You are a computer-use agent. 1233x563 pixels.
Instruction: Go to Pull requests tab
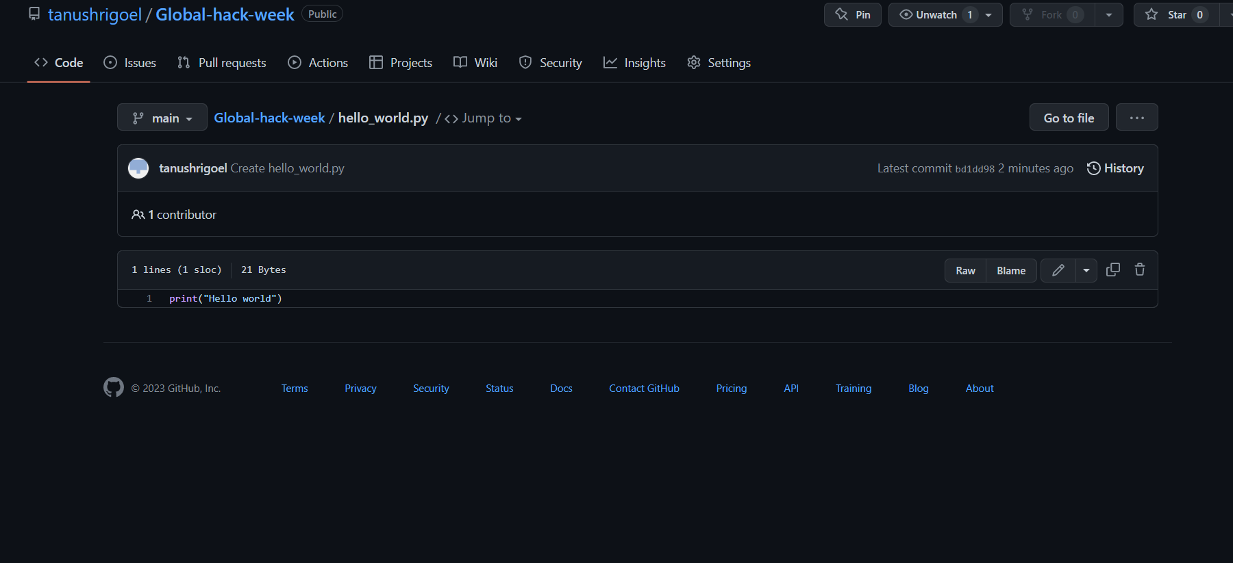pos(222,62)
